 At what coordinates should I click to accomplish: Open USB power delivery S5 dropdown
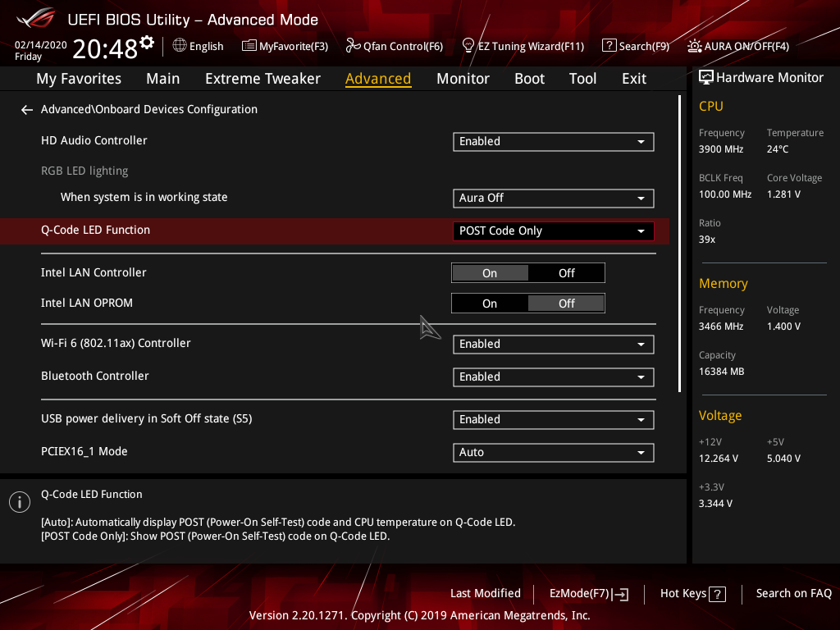pyautogui.click(x=554, y=419)
